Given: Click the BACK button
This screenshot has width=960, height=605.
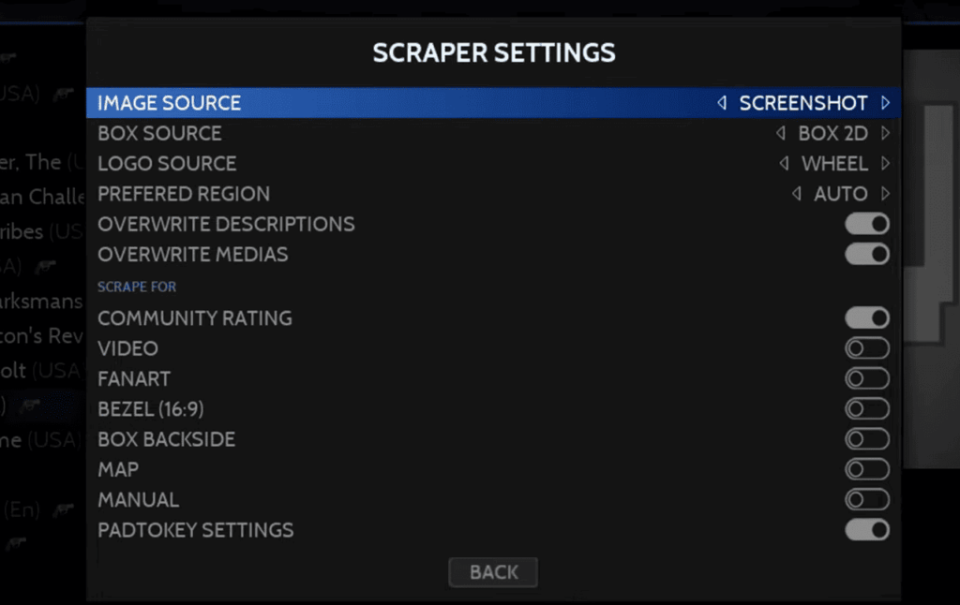Looking at the screenshot, I should pos(493,572).
